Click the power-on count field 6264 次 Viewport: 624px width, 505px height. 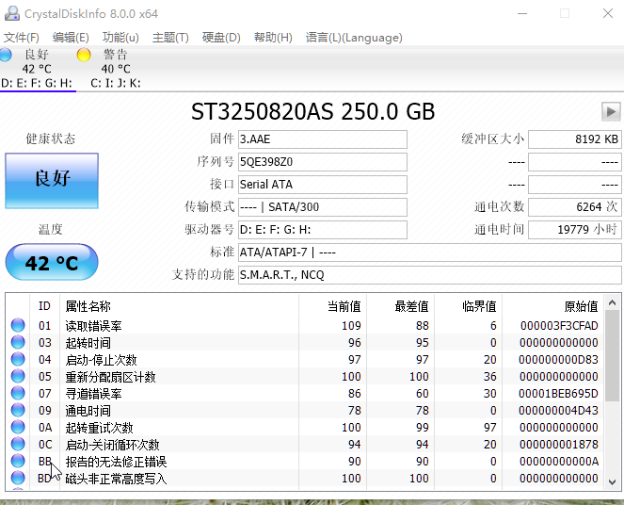[575, 207]
